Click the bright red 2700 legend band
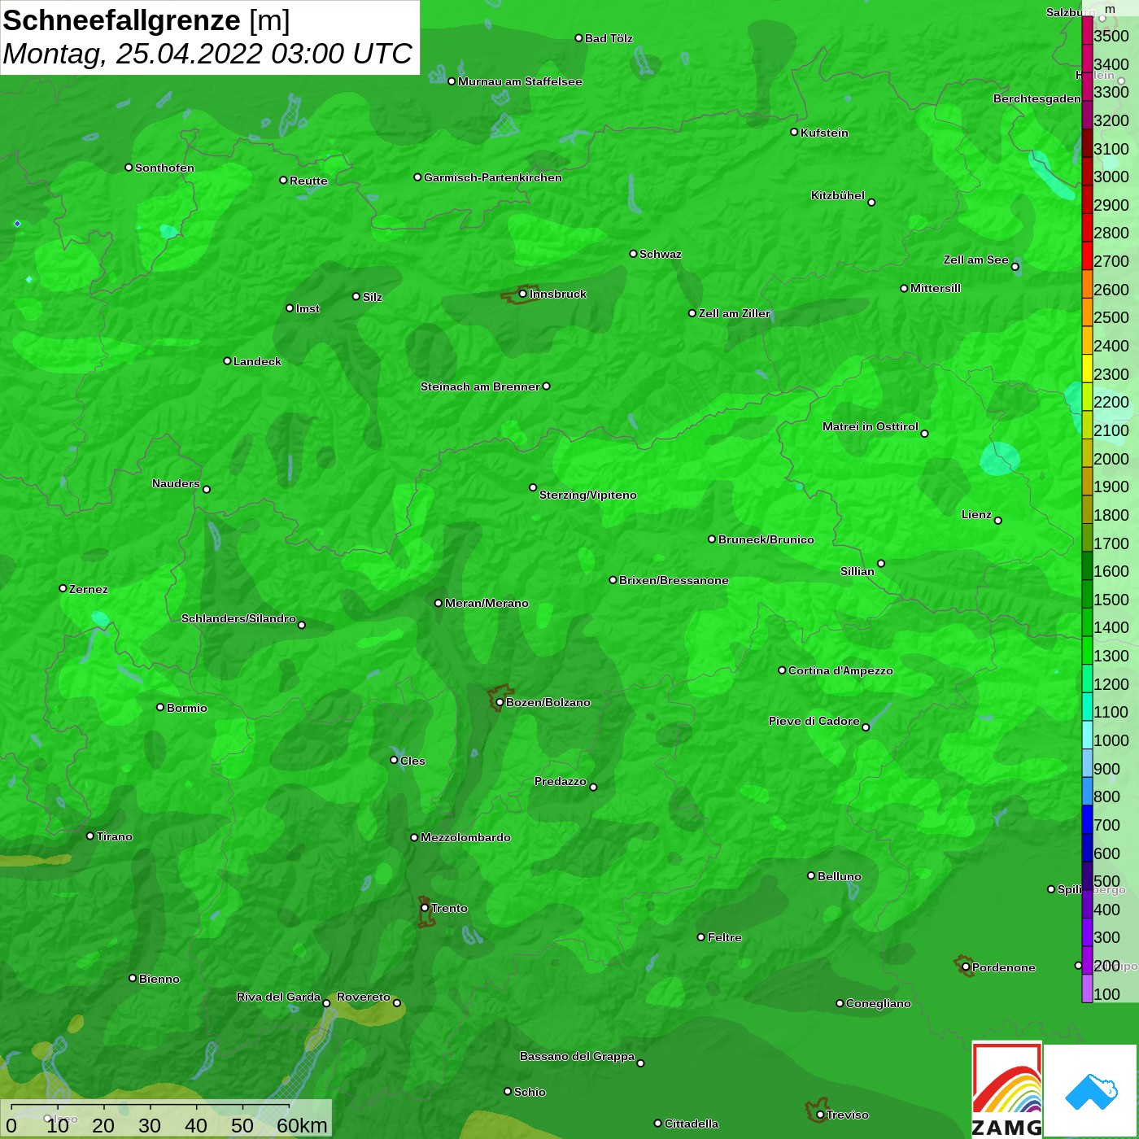The width and height of the screenshot is (1139, 1139). [x=1087, y=255]
